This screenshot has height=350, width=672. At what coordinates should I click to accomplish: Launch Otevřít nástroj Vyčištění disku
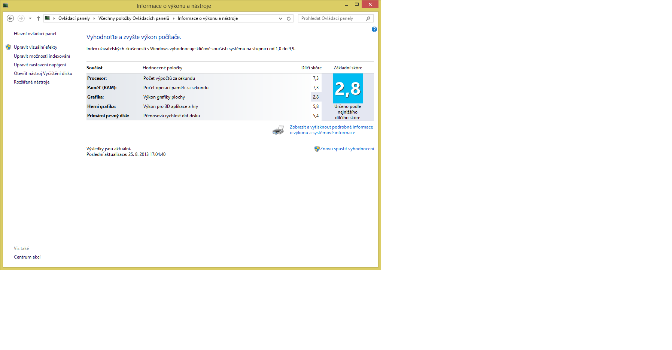point(43,73)
